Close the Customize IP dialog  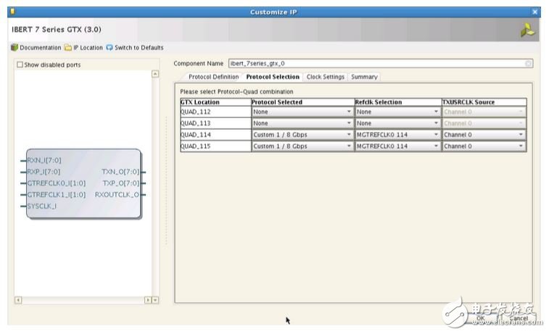pyautogui.click(x=535, y=12)
